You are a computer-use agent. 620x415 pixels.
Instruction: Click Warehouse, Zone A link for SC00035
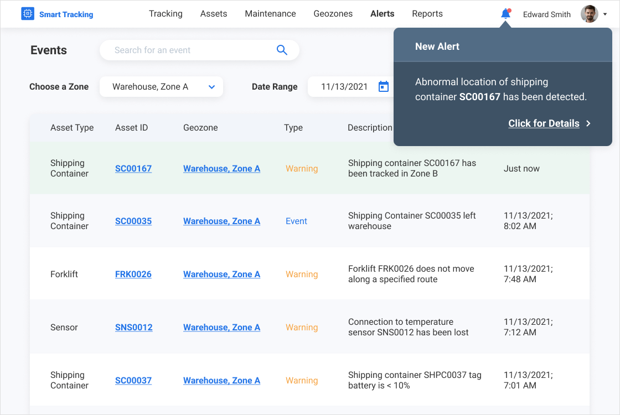point(221,221)
